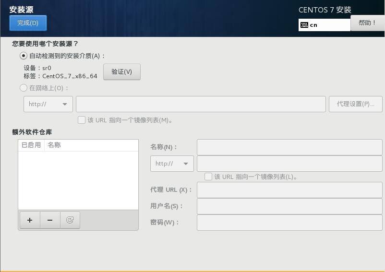The image size is (385, 272).
Task: Click the 用户名(S) username input field
Action: coord(289,206)
